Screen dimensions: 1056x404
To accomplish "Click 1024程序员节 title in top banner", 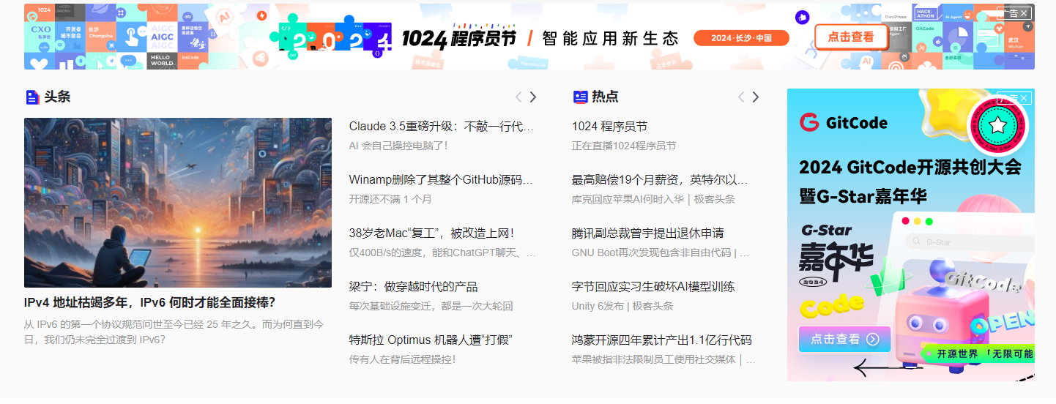I will (x=458, y=38).
